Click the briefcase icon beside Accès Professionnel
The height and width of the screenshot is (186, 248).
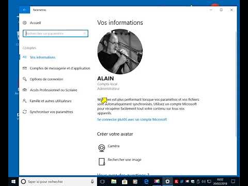[25, 90]
